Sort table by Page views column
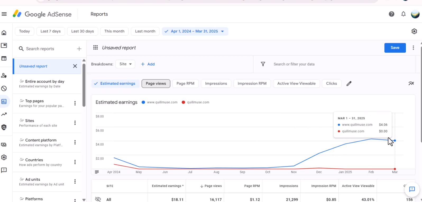This screenshot has height=202, width=422. [x=211, y=186]
